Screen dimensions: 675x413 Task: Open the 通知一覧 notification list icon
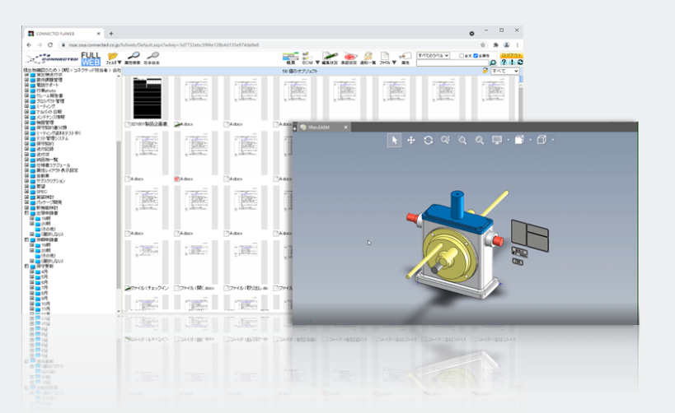(x=368, y=58)
